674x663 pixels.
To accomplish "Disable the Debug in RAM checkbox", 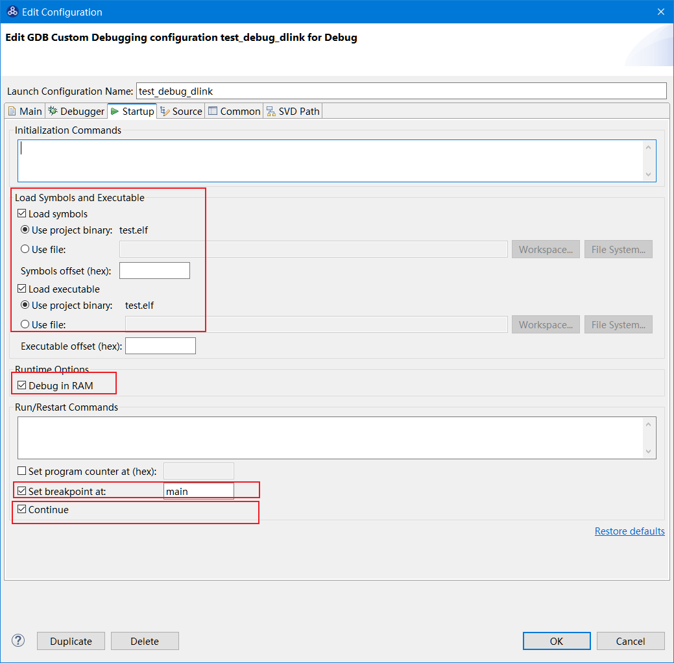I will (22, 385).
